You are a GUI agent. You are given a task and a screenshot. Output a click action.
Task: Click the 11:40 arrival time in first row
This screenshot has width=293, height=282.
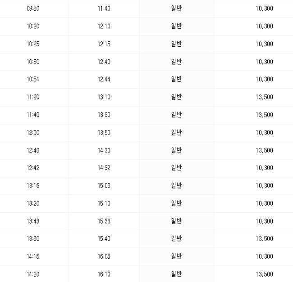(x=104, y=9)
